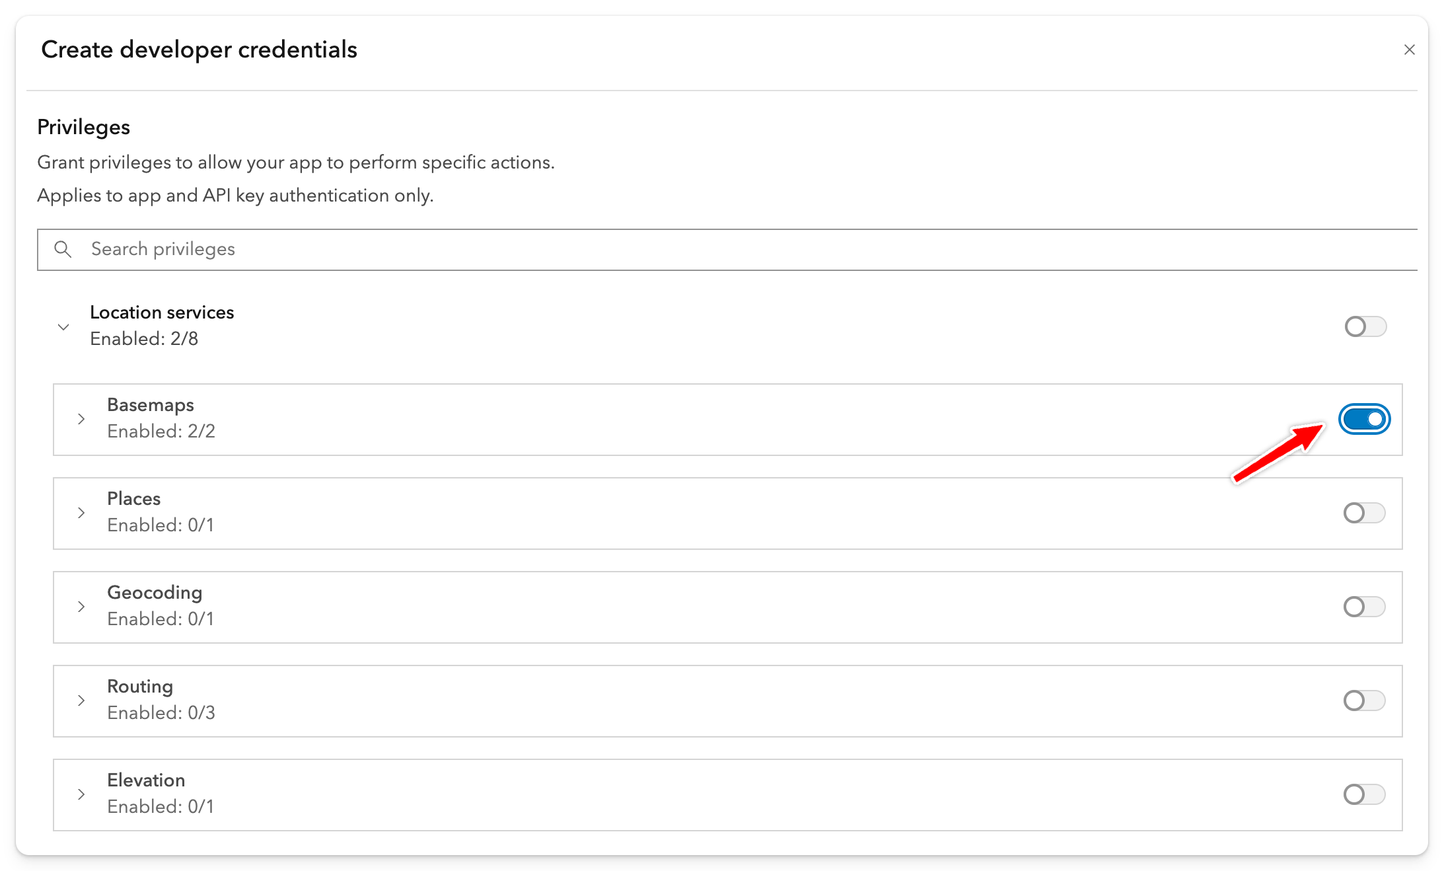
Task: Click the Elevation row label
Action: pyautogui.click(x=146, y=780)
